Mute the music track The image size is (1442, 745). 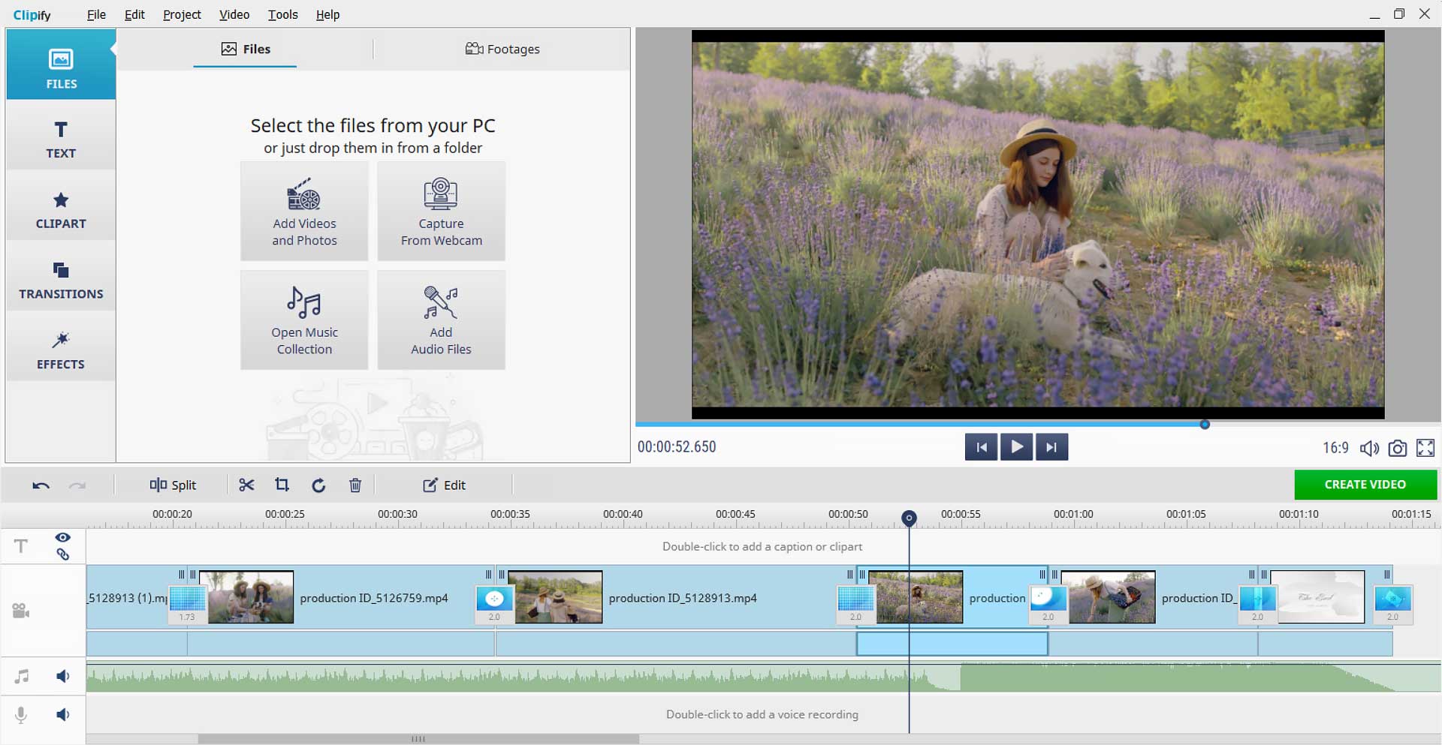(63, 676)
